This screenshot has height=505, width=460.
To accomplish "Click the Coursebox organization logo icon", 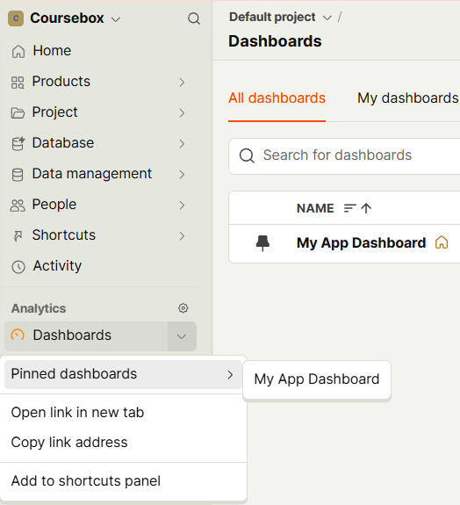I will 16,18.
